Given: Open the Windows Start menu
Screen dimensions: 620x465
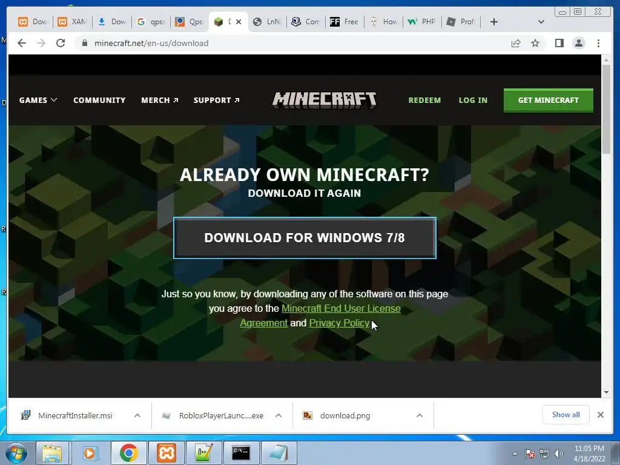Looking at the screenshot, I should pos(16,453).
